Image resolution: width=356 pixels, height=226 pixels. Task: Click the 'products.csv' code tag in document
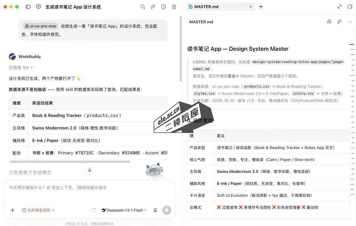click(257, 86)
